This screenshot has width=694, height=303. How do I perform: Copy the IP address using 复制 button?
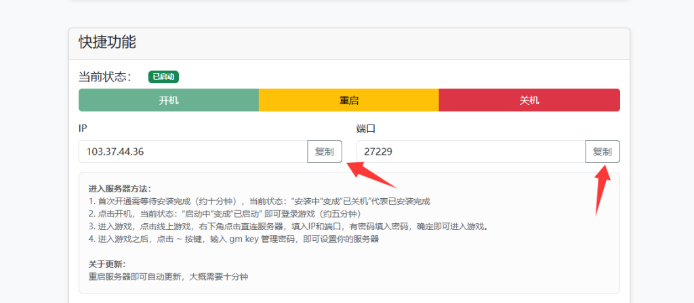click(x=325, y=151)
